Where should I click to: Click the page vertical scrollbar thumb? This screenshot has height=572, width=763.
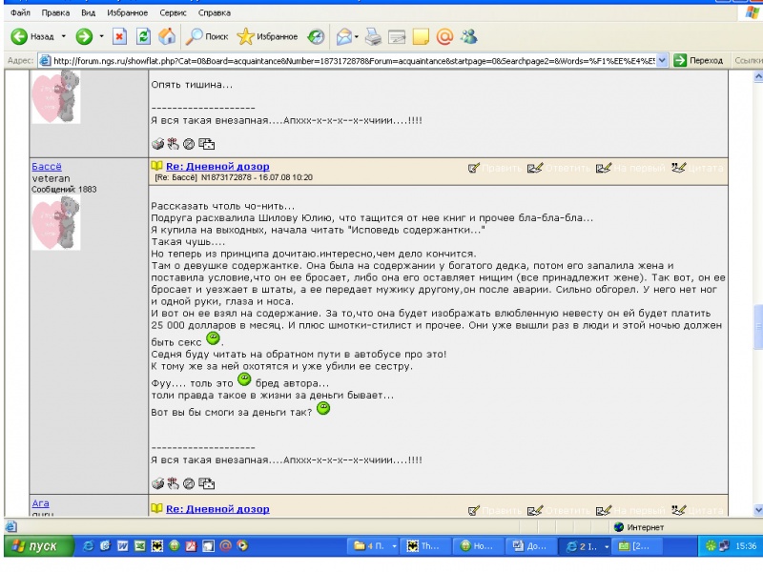(x=757, y=328)
